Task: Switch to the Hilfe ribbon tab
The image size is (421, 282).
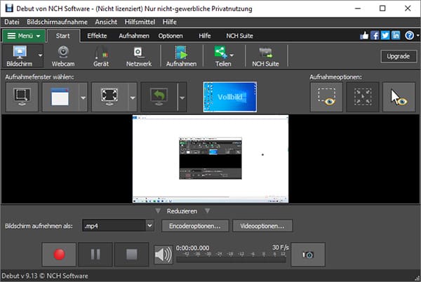Action: 205,36
